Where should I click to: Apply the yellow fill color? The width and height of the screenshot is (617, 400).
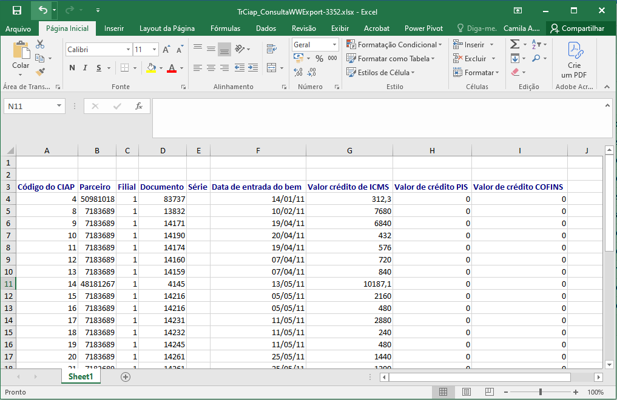pos(151,68)
